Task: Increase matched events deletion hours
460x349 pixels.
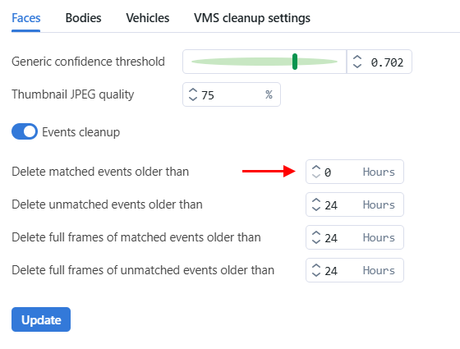Action: [316, 168]
